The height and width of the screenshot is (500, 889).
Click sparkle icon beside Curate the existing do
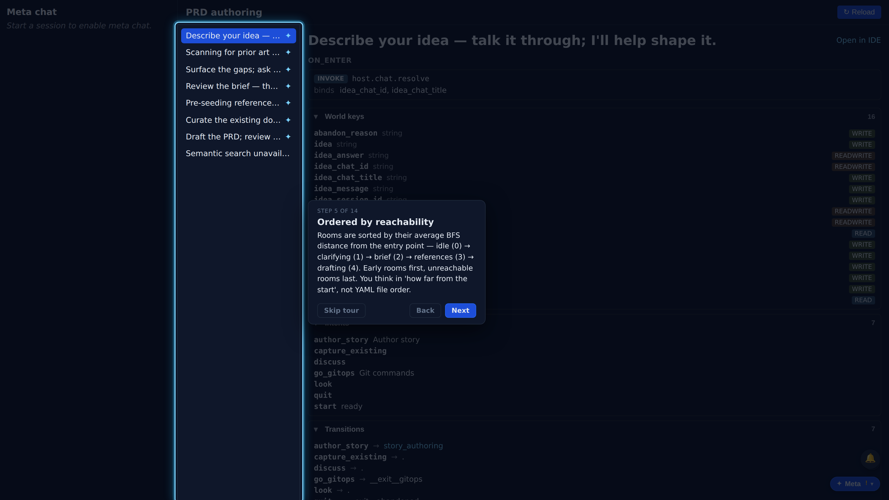coord(288,120)
